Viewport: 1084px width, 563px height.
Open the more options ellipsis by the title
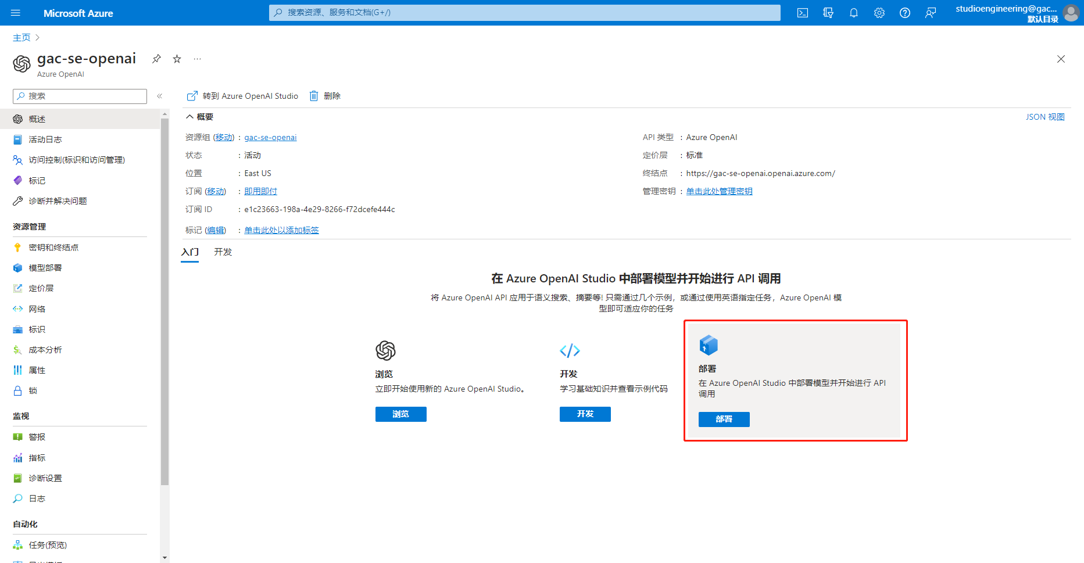pyautogui.click(x=198, y=59)
